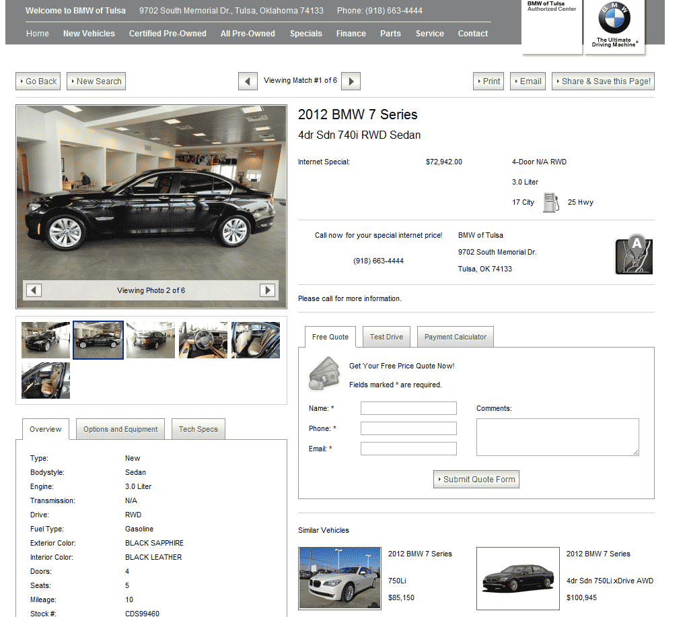Click 9702 South Memorial Dr. dealer address
Viewport: 687px width, 617px height.
click(x=497, y=252)
